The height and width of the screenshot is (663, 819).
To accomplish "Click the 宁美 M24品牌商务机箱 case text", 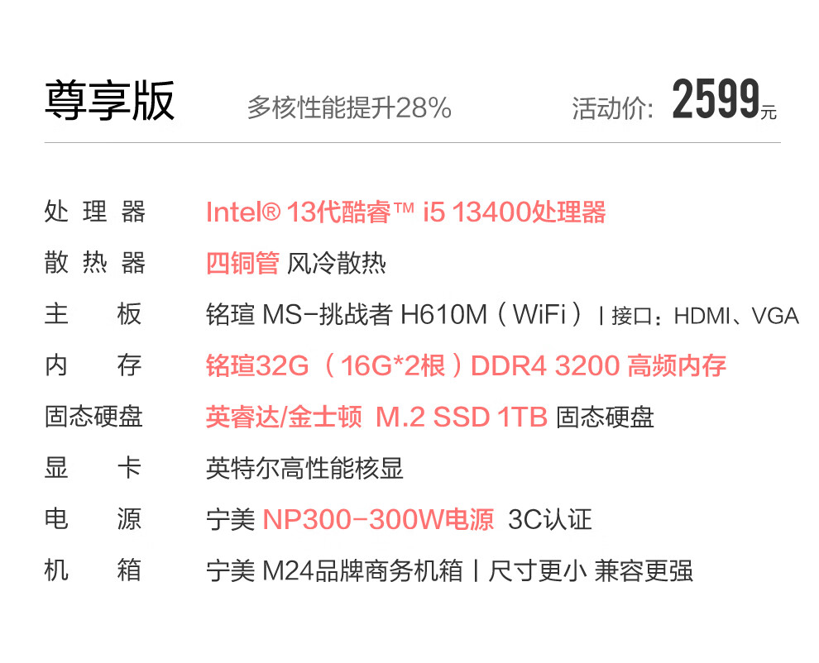I will (x=334, y=570).
